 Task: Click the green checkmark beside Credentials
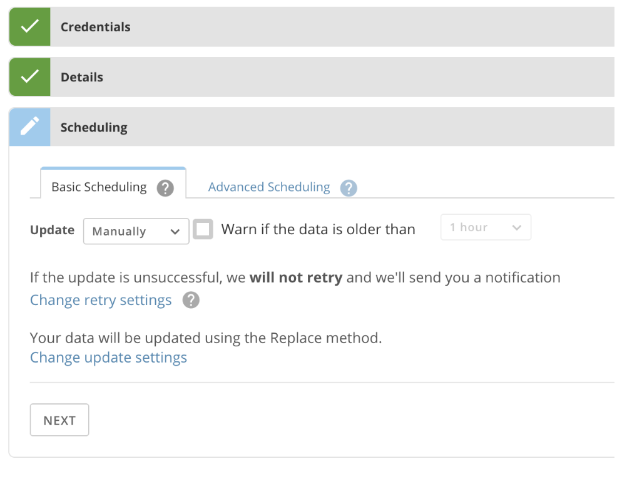(29, 27)
